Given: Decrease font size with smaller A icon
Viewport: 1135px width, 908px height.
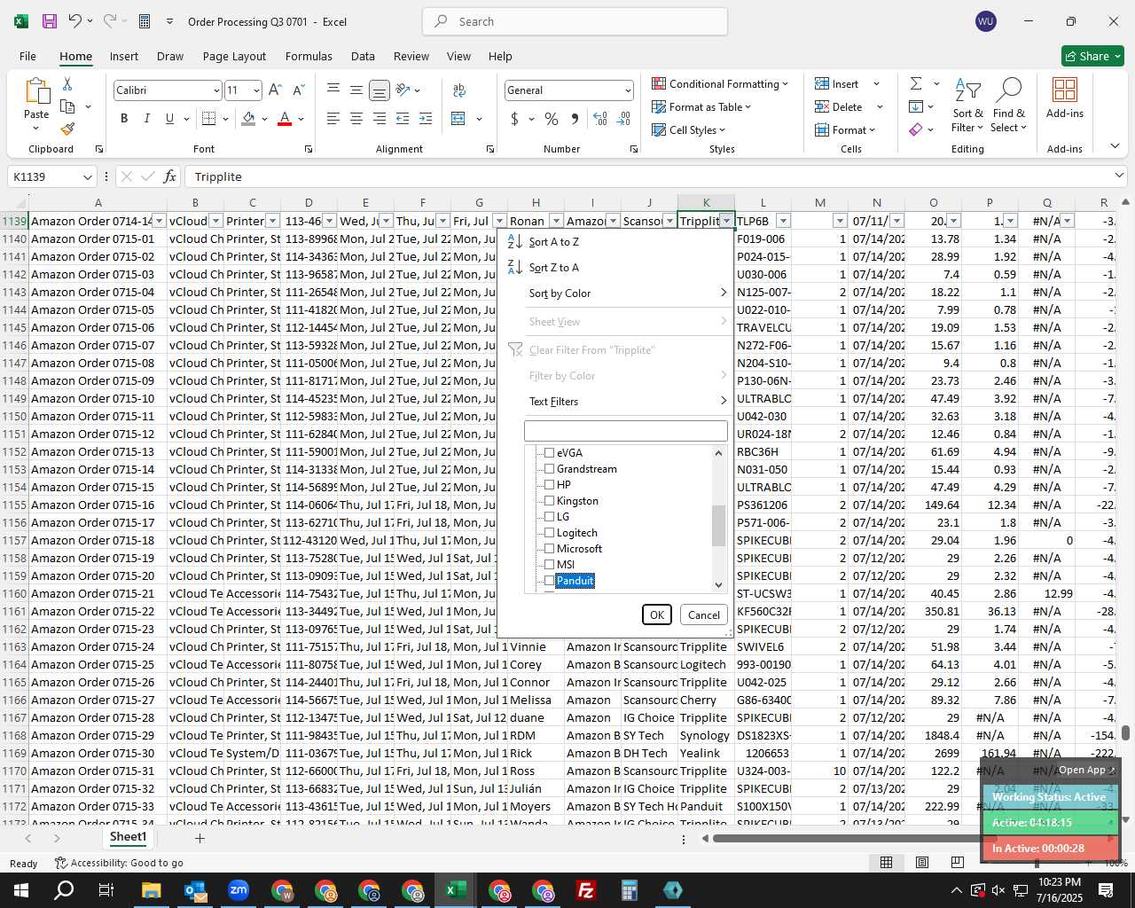Looking at the screenshot, I should pyautogui.click(x=298, y=90).
